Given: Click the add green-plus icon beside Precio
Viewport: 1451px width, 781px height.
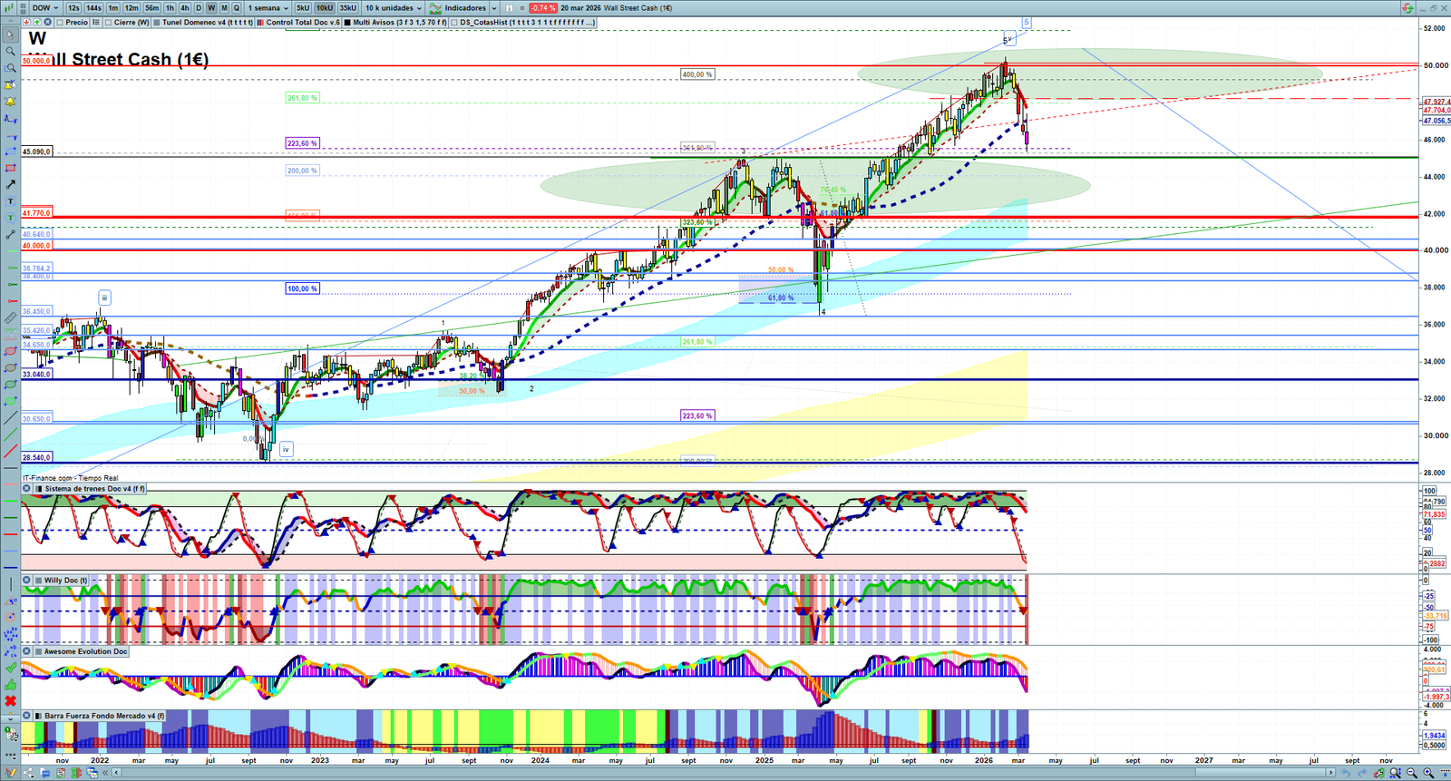Looking at the screenshot, I should (x=37, y=22).
